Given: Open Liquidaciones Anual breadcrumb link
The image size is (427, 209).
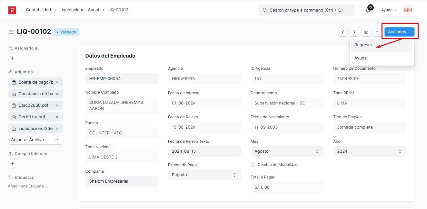Looking at the screenshot, I should click(x=79, y=10).
